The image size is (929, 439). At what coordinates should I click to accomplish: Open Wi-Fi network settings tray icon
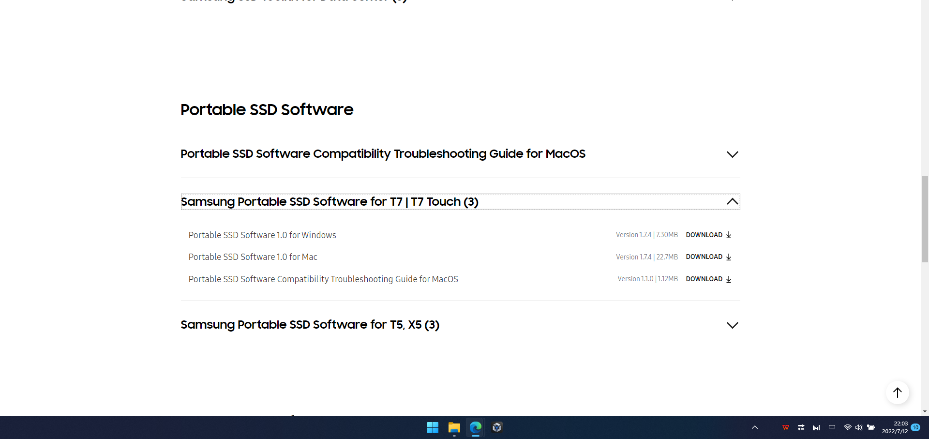tap(847, 427)
